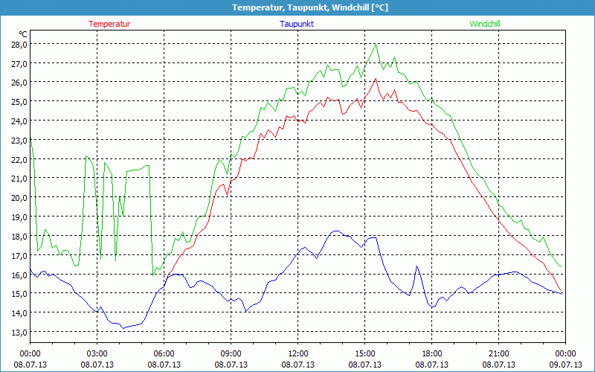The height and width of the screenshot is (372, 595).
Task: Click the 20,0 y-axis value
Action: click(x=20, y=198)
